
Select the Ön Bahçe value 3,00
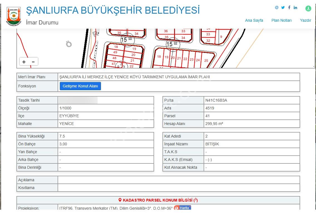coord(63,144)
